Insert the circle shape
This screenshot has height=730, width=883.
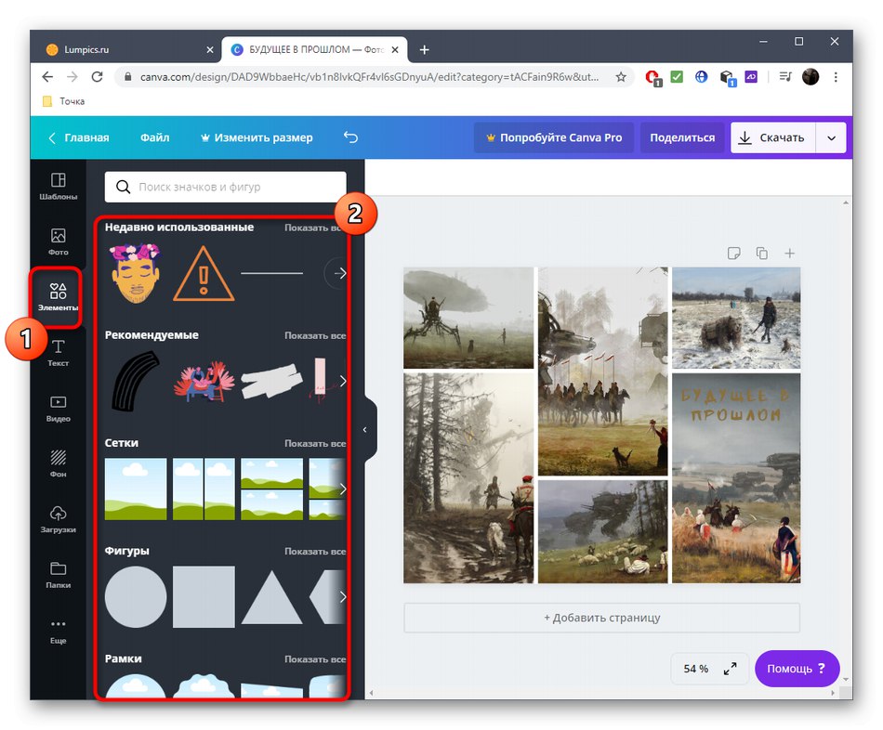click(136, 596)
